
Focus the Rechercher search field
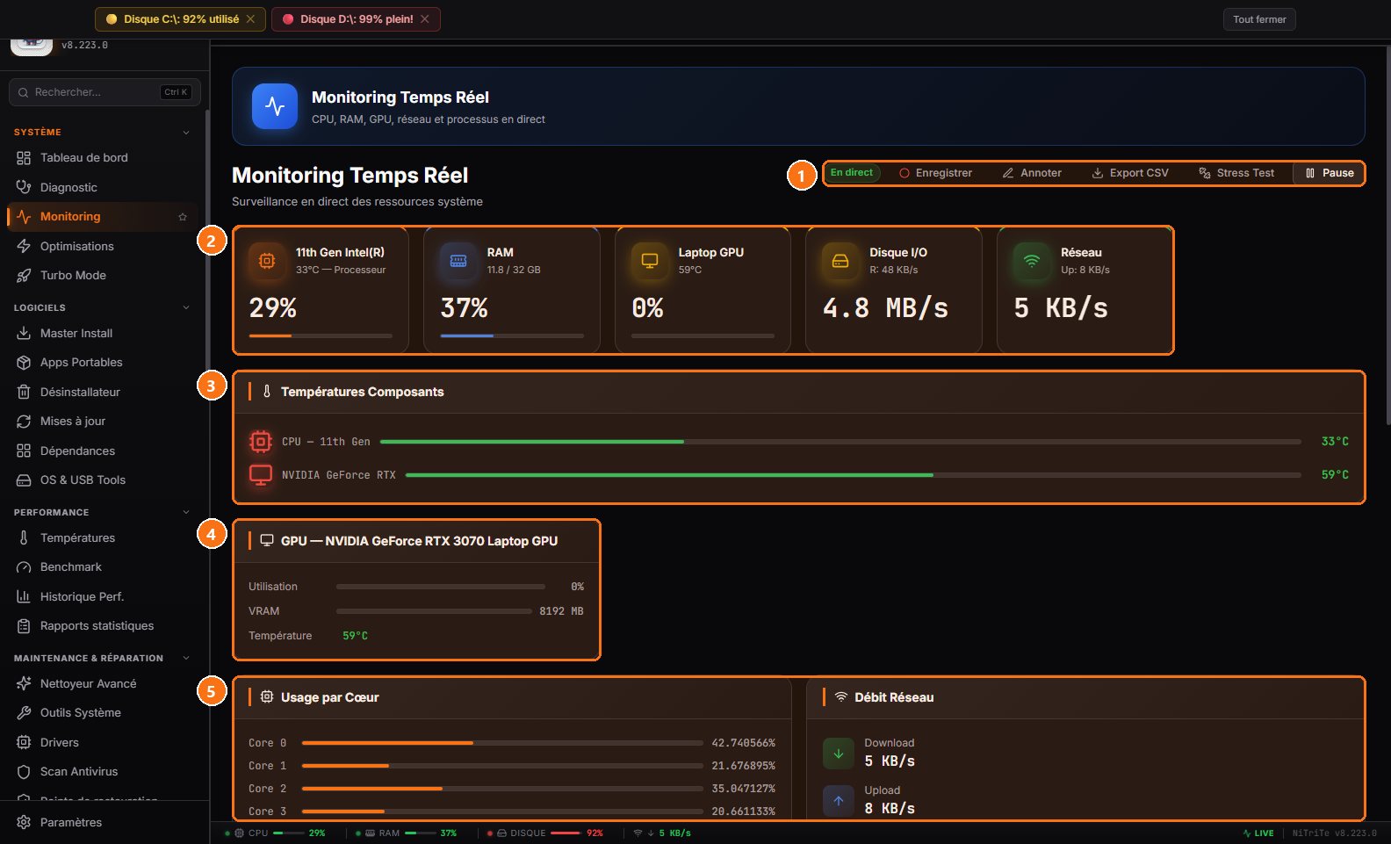(x=105, y=92)
